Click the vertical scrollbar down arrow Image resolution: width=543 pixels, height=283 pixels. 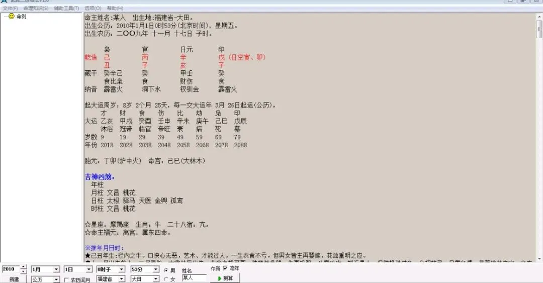539,259
